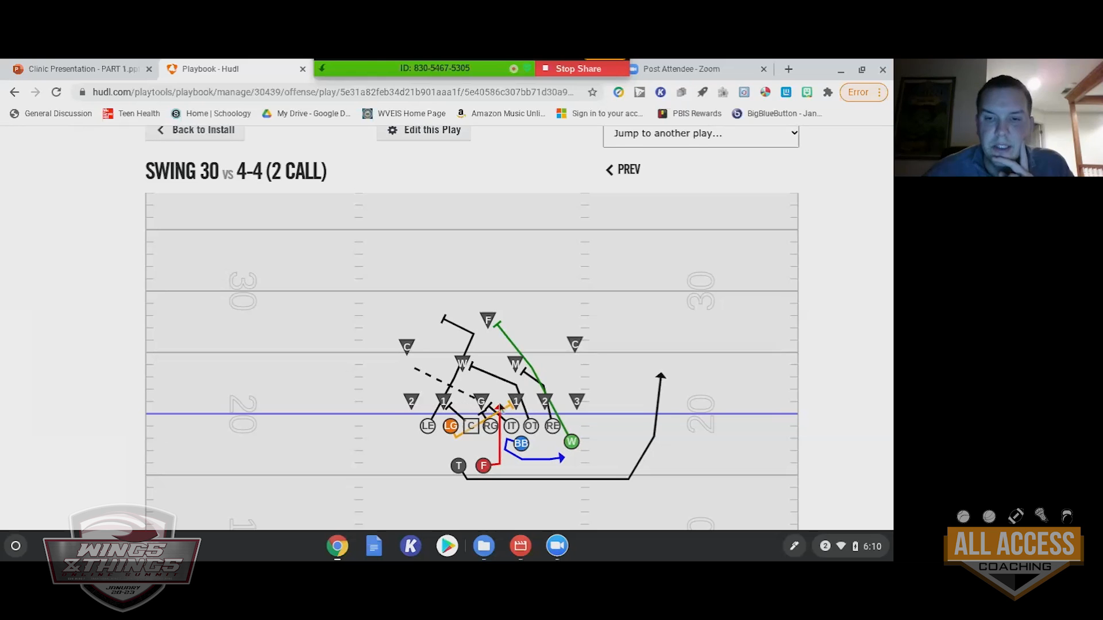Click the browser reload icon
Screen dimensions: 1103x620
coord(56,92)
